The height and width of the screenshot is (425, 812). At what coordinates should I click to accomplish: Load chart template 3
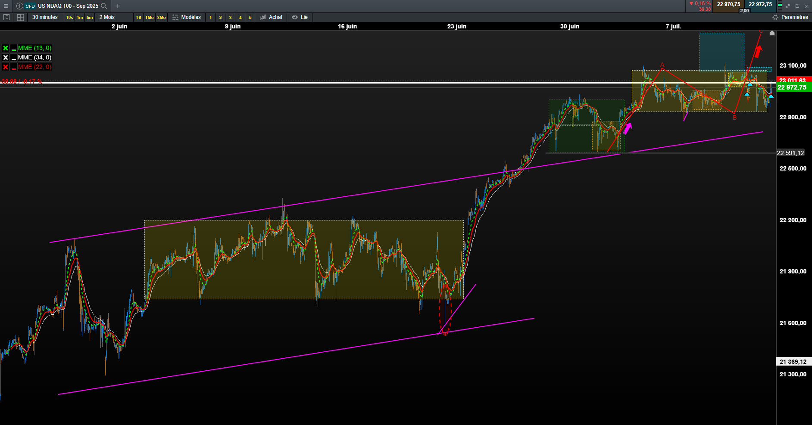(230, 18)
